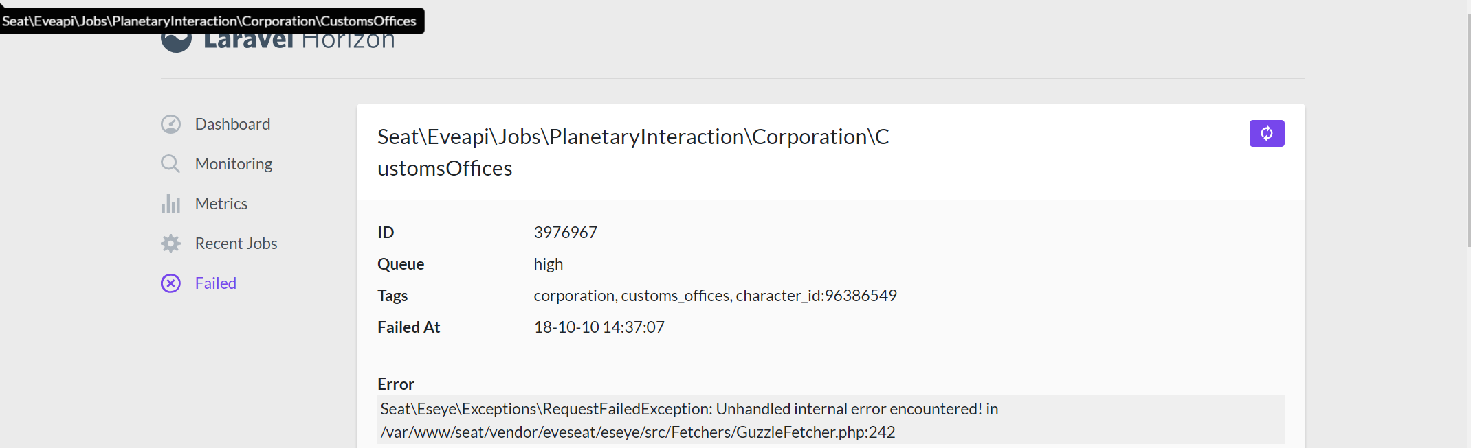Retry the job using the purple refresh icon

click(1267, 133)
